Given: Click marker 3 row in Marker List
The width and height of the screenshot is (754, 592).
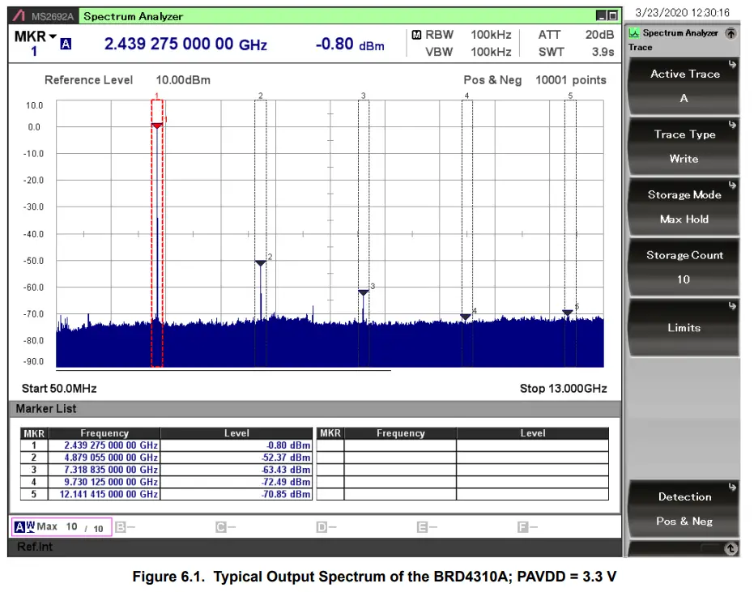Looking at the screenshot, I should pos(166,470).
